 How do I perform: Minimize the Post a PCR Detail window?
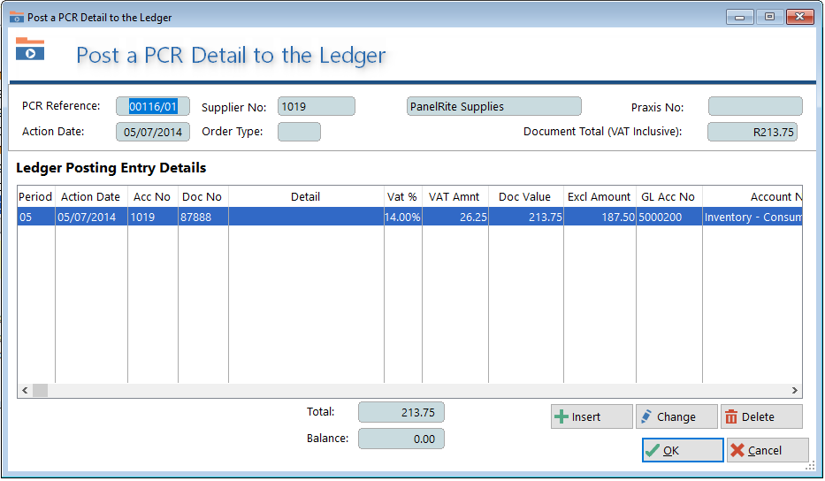click(x=740, y=17)
